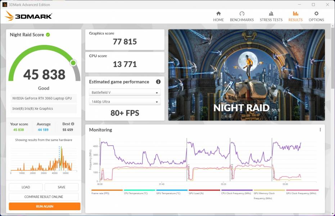This screenshot has height=216, width=335.
Task: Click the Best score 55 659
Action: pyautogui.click(x=68, y=130)
